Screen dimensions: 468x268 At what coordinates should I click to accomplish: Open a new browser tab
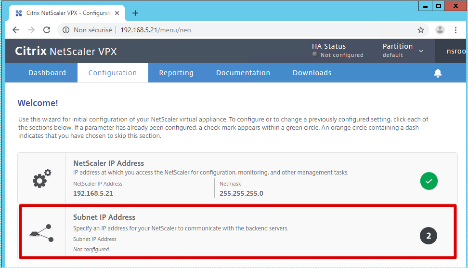tap(135, 13)
